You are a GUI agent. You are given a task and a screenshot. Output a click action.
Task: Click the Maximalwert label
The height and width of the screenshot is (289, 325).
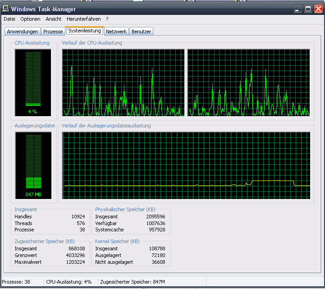click(x=28, y=262)
